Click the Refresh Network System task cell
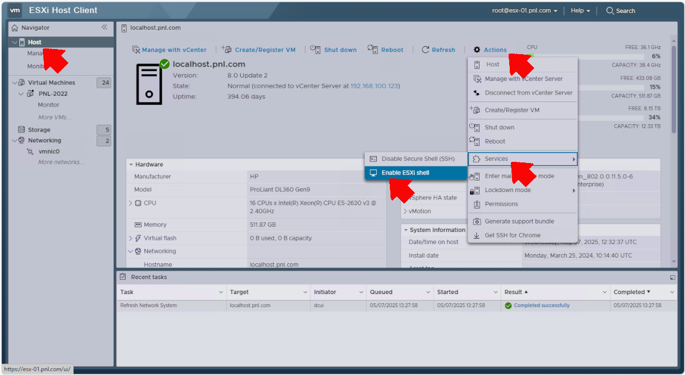The width and height of the screenshot is (685, 375). tap(172, 305)
